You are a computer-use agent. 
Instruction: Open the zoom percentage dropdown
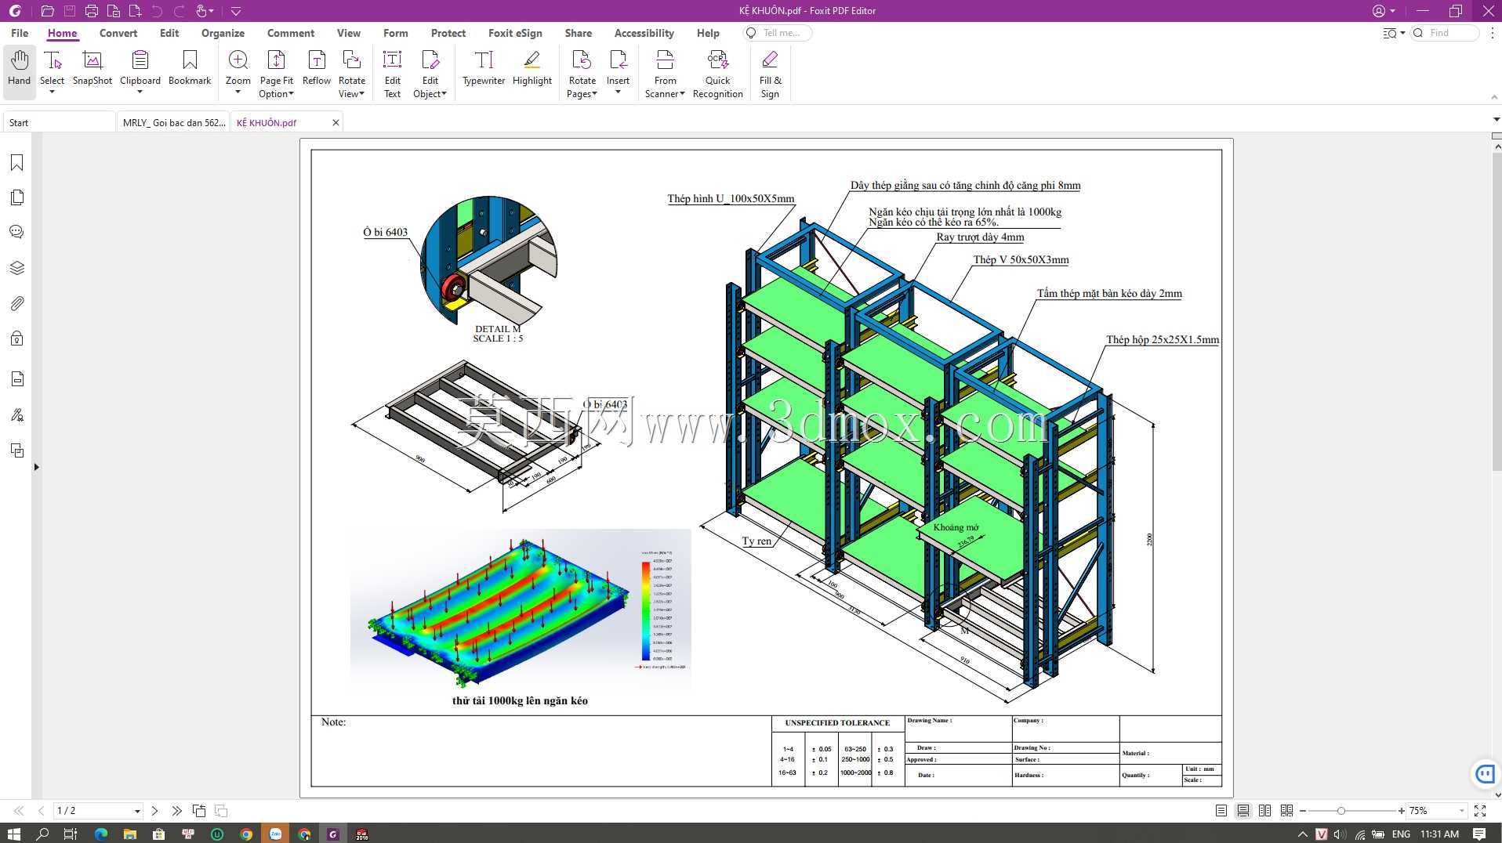(1461, 811)
